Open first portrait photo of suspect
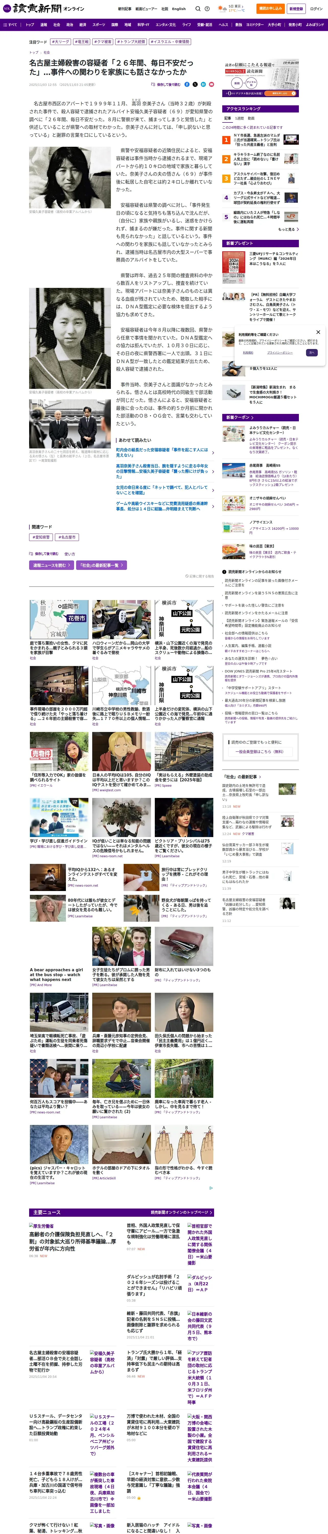328x1534 pixels. 70,177
